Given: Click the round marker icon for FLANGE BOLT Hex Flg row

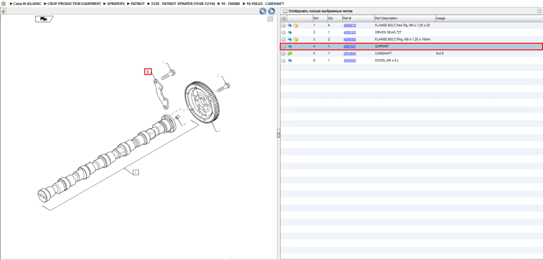Looking at the screenshot, I should [x=283, y=25].
